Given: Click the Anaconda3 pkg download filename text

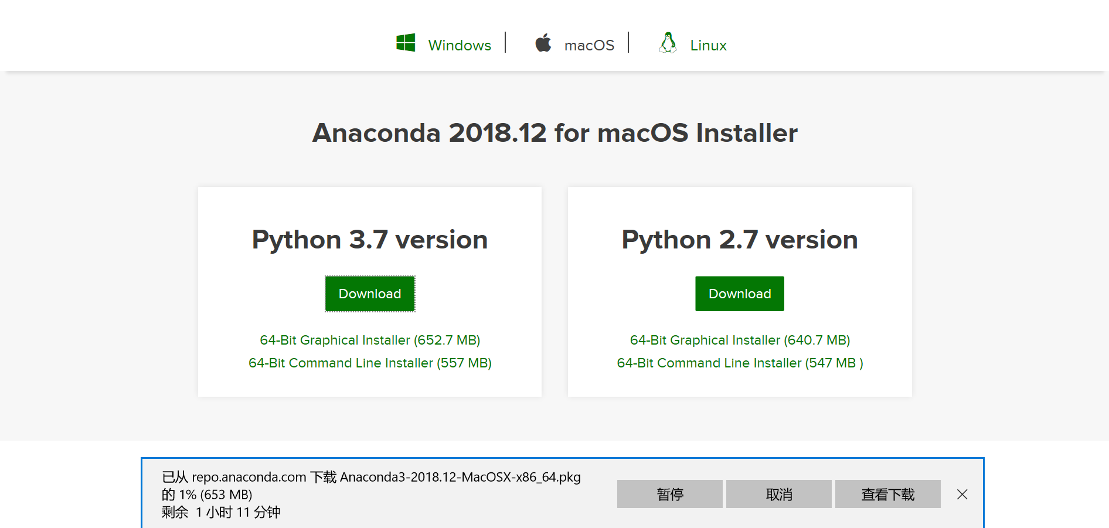Looking at the screenshot, I should click(x=460, y=477).
